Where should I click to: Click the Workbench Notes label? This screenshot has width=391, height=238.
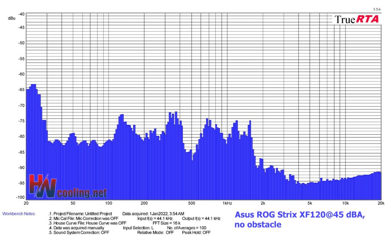19,214
